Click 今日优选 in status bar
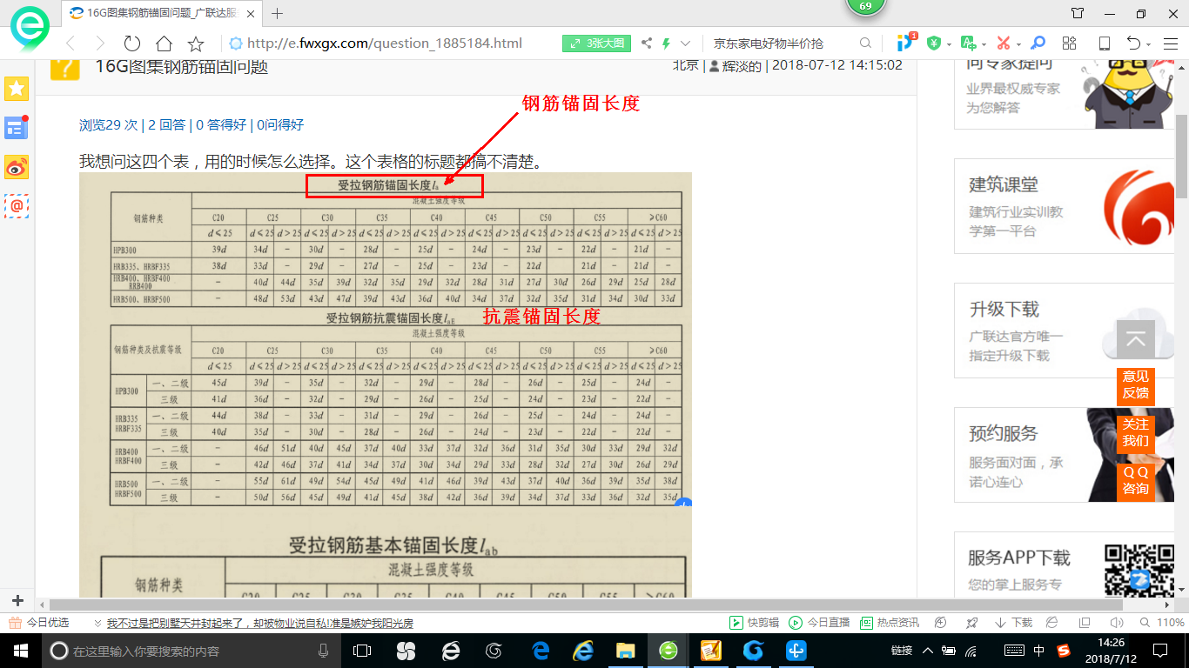The image size is (1189, 668). [40, 623]
